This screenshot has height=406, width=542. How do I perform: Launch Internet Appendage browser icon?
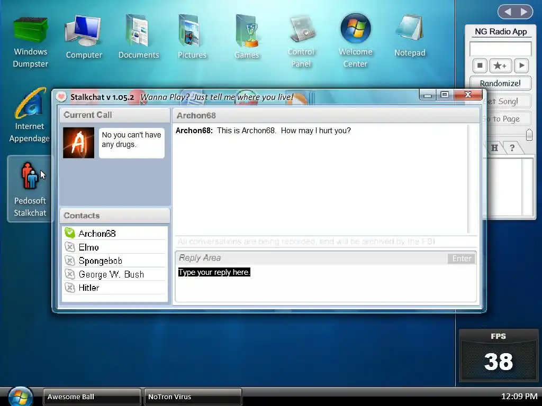(30, 116)
